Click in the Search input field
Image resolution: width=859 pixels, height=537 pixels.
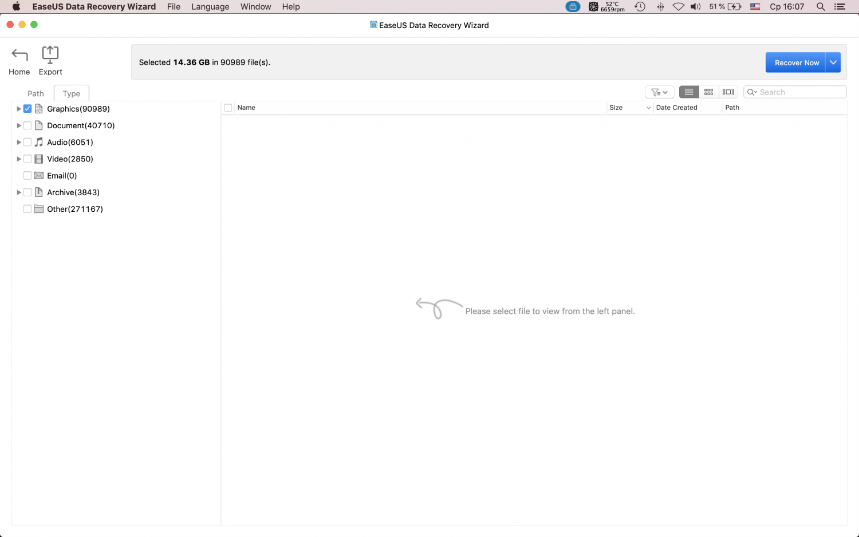(x=795, y=92)
